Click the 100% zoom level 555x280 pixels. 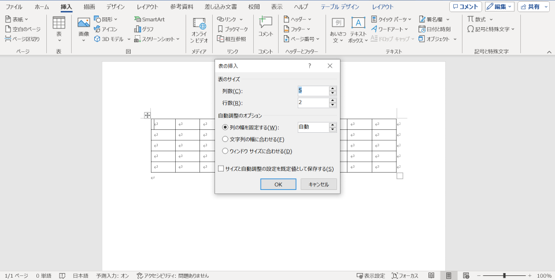pyautogui.click(x=544, y=276)
